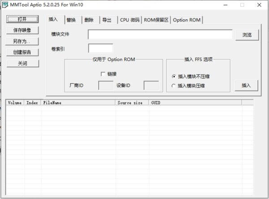Click the 厂商ID input field

click(106, 86)
